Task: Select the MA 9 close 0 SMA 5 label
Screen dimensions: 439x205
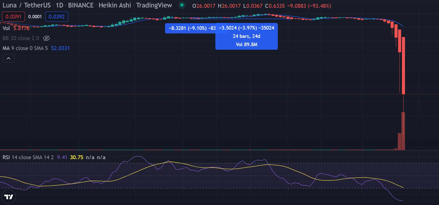Action: (25, 48)
